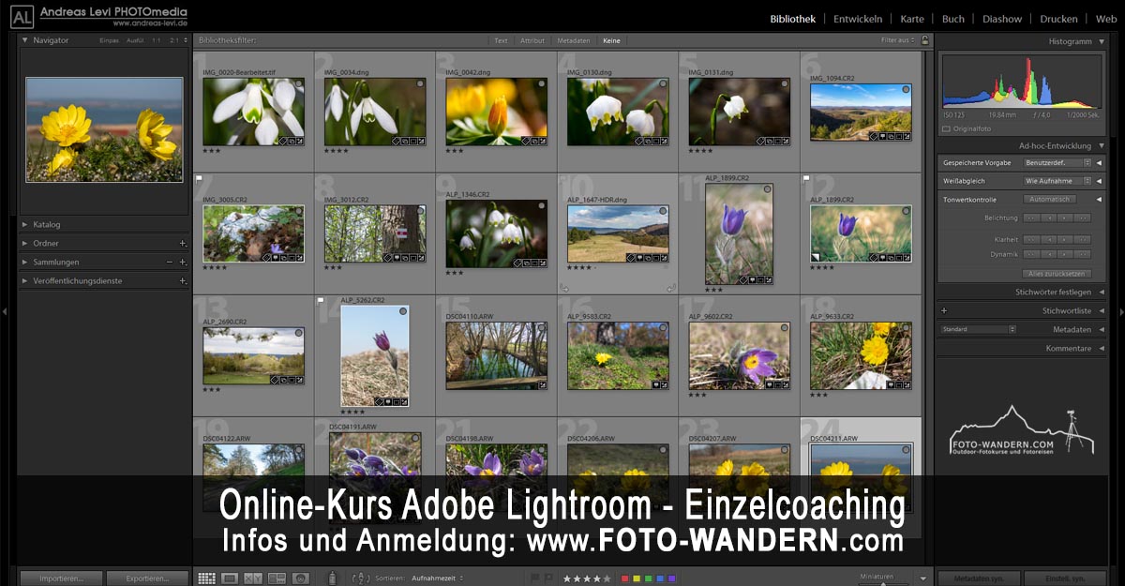Open the Karte module

click(912, 19)
